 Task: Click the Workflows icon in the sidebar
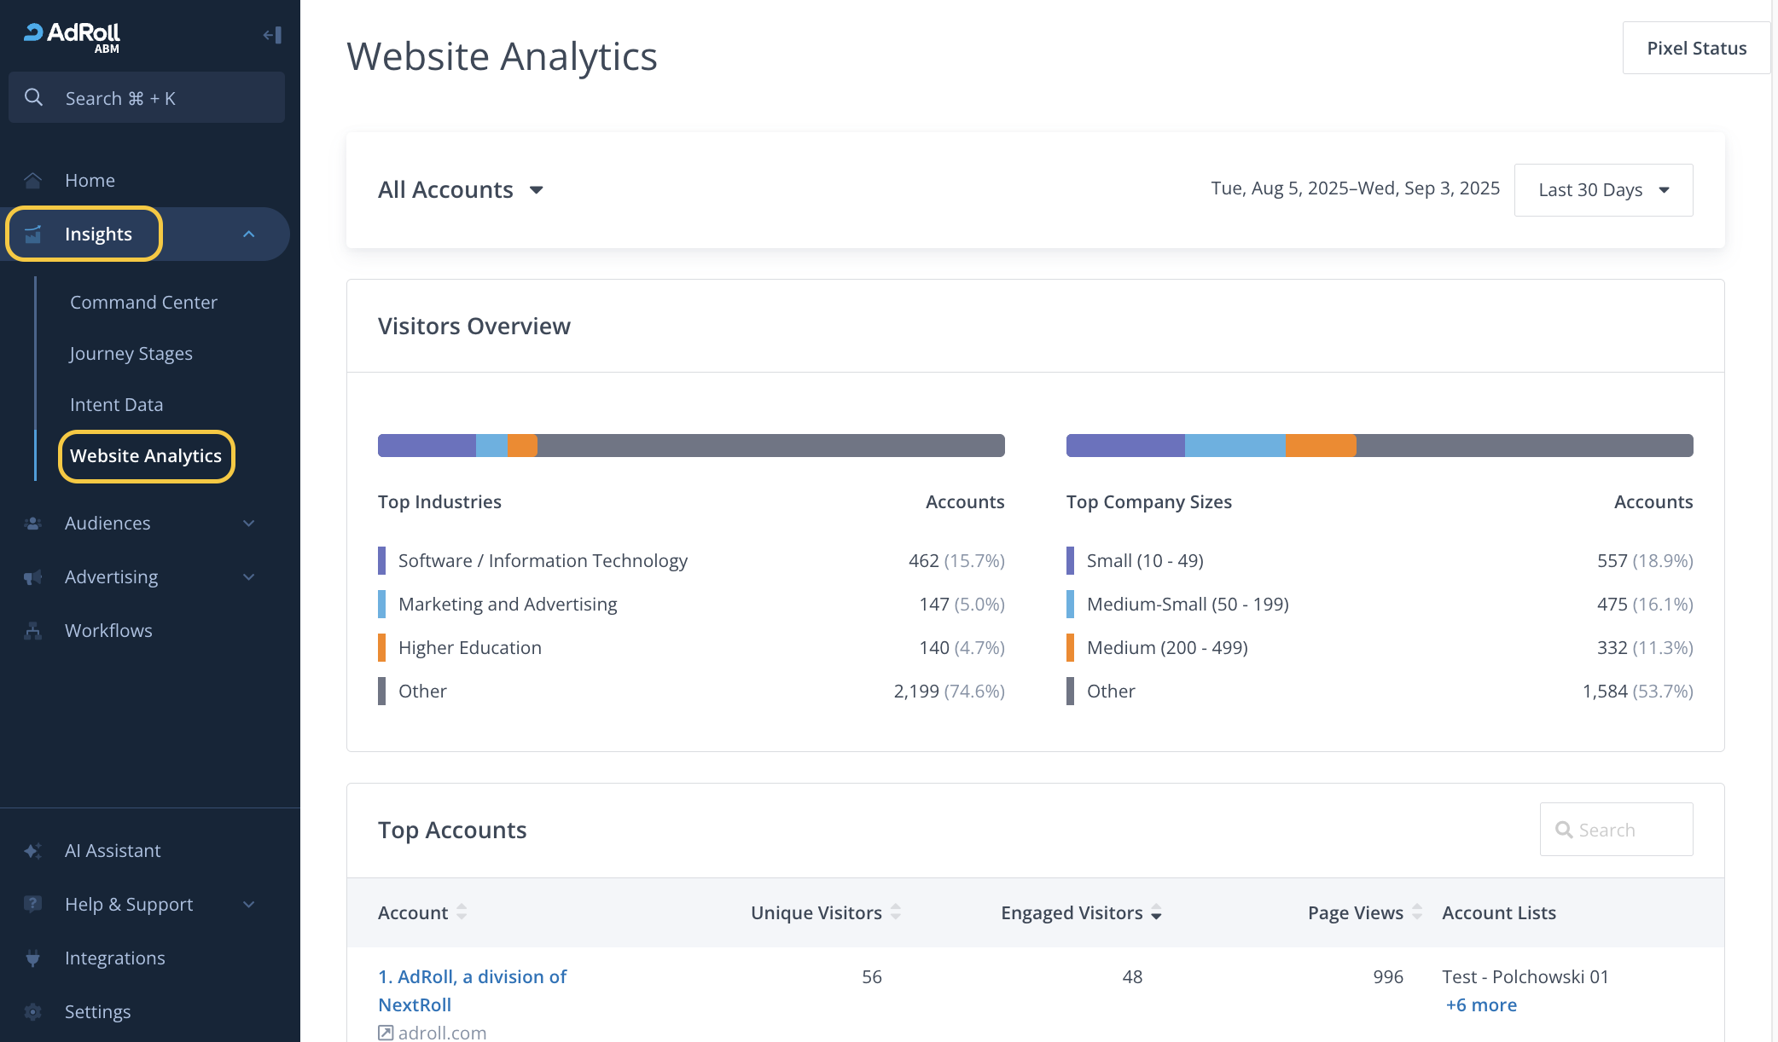click(33, 631)
